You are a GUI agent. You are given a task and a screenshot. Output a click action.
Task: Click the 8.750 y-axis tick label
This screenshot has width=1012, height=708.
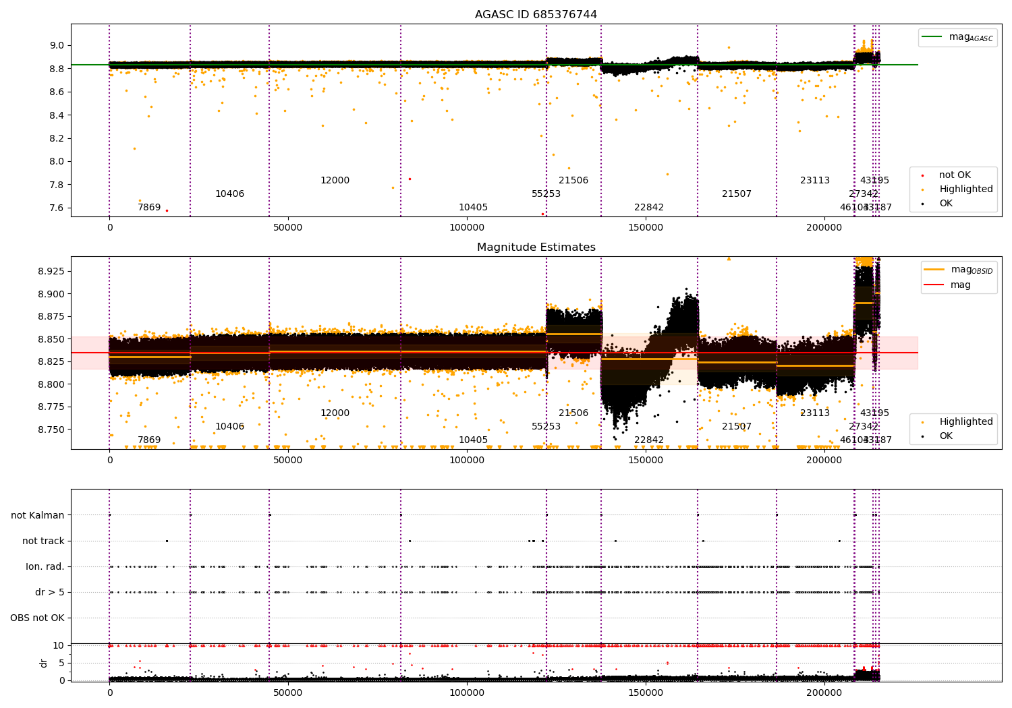(x=51, y=430)
